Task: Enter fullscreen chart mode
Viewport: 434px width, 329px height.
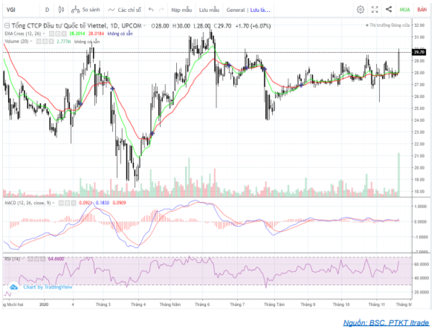Action: coord(375,10)
